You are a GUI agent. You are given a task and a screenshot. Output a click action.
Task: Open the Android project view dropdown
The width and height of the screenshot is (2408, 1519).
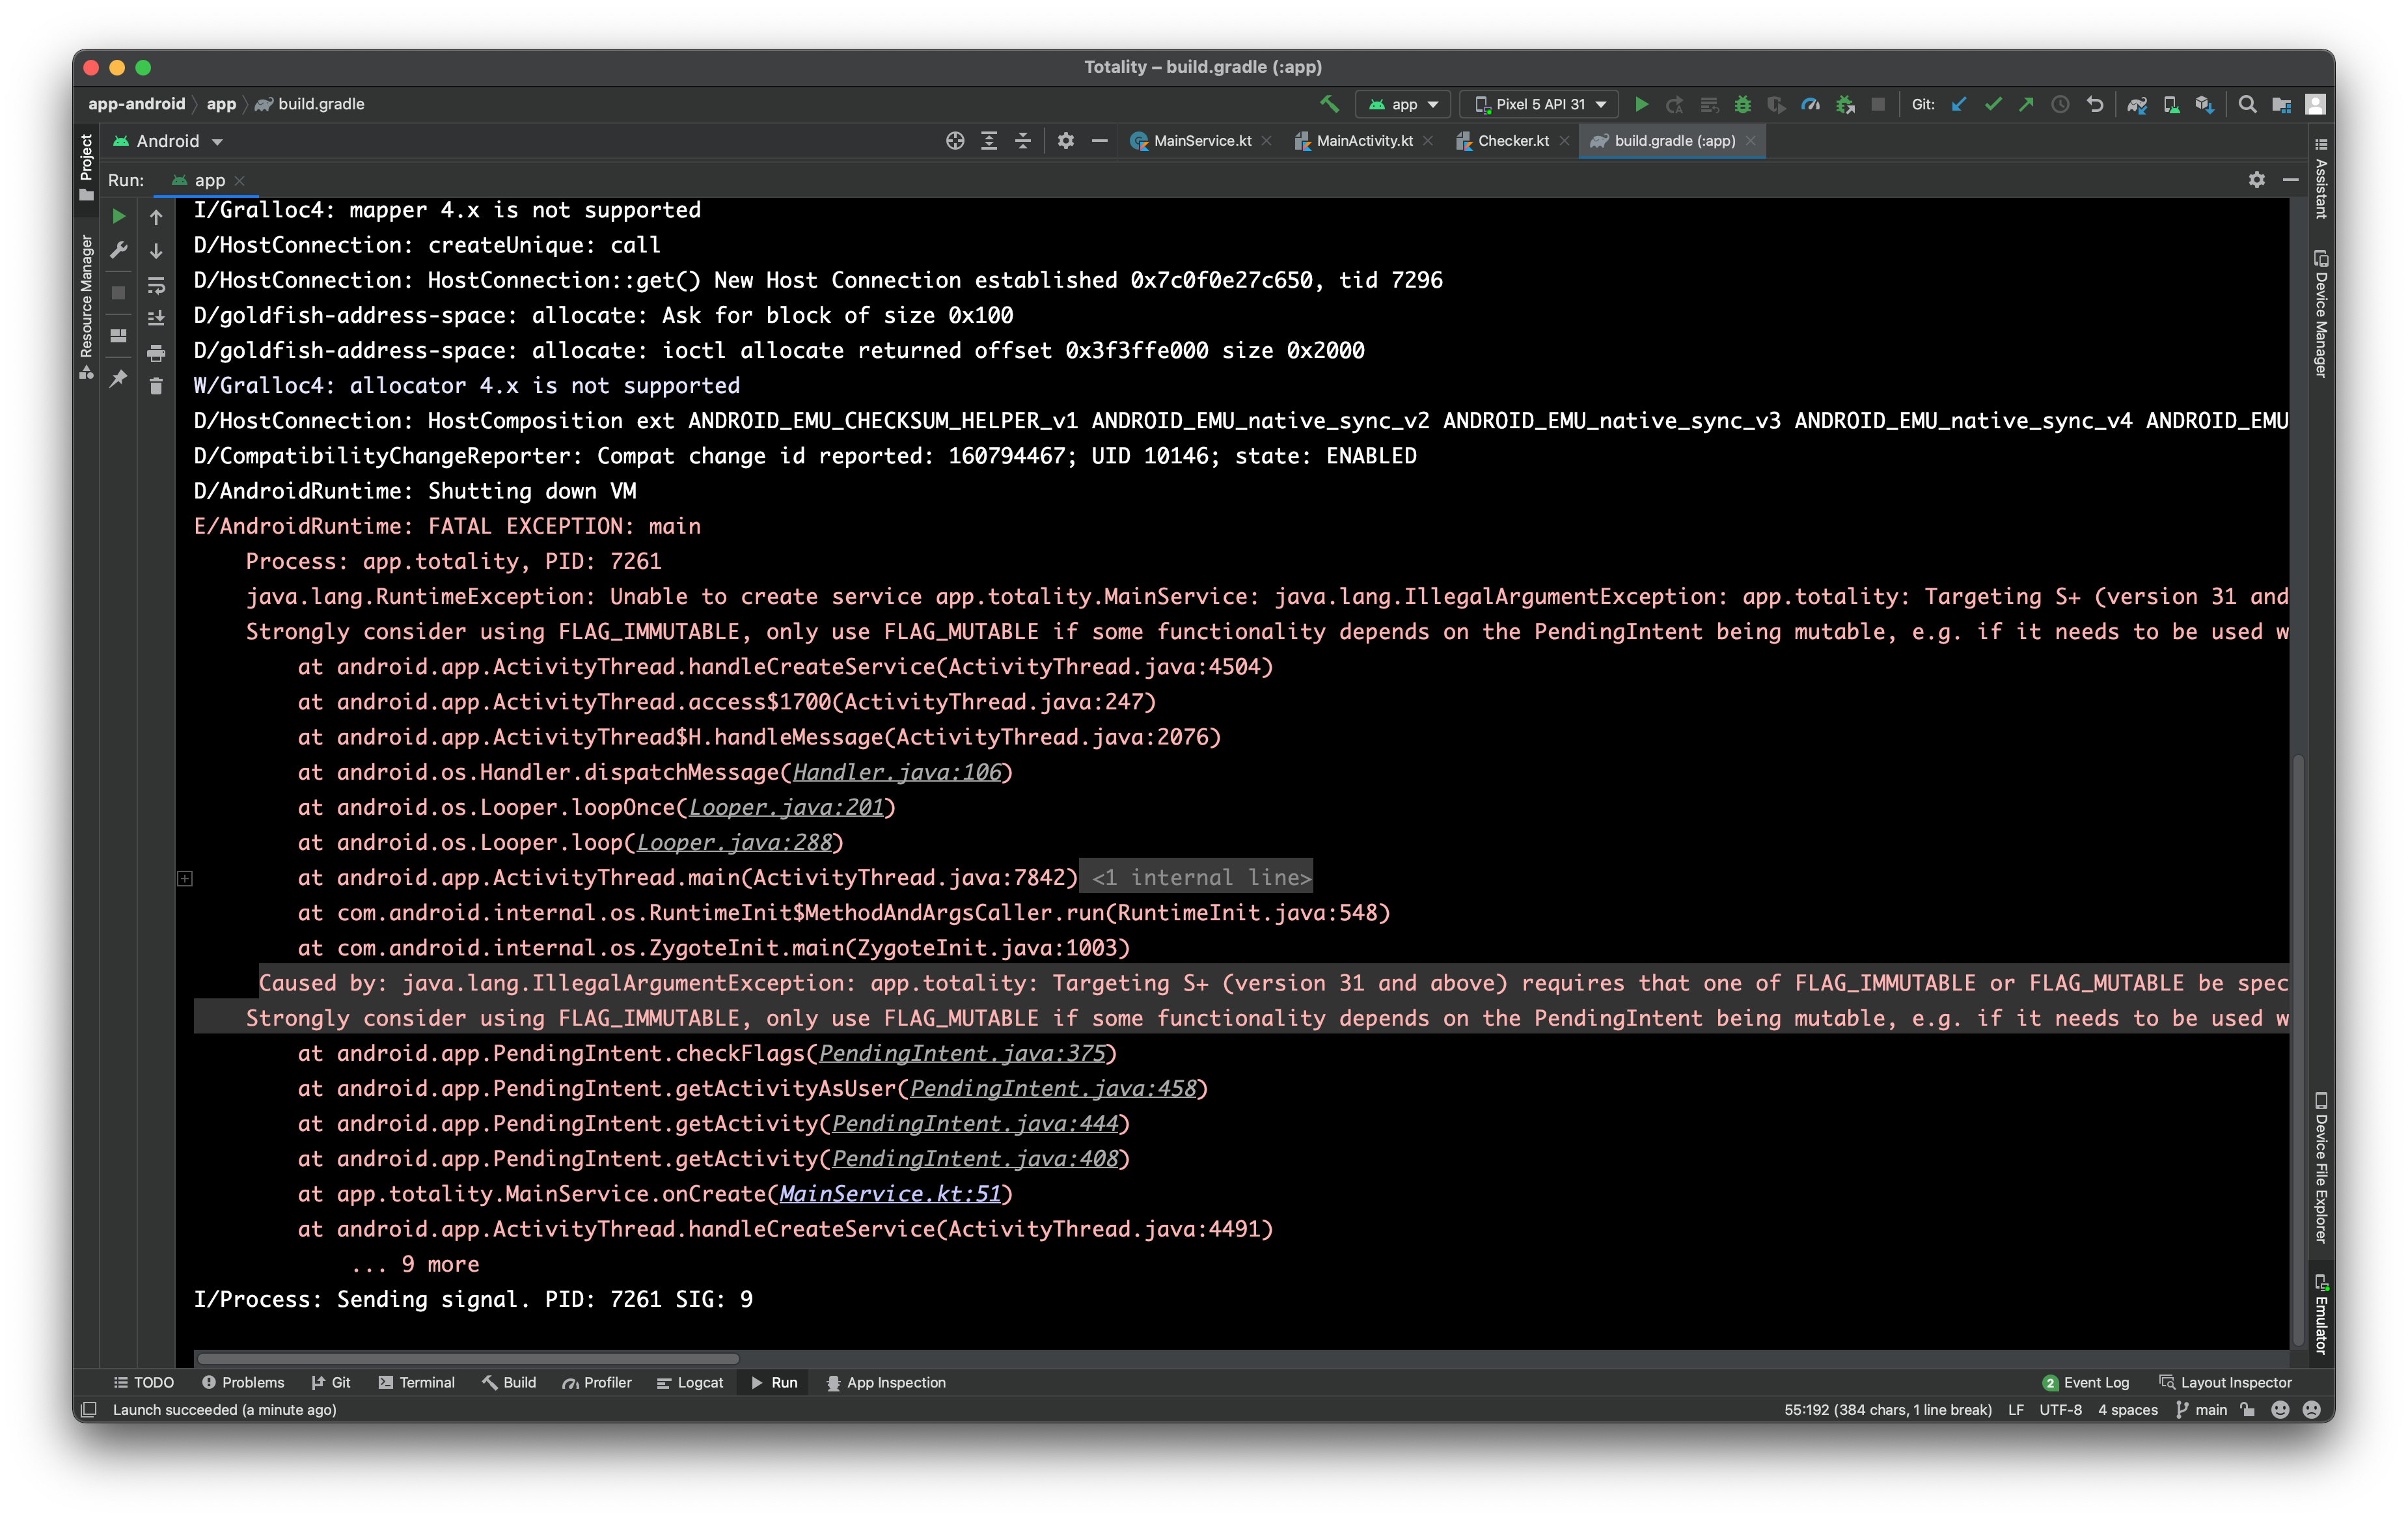click(167, 141)
